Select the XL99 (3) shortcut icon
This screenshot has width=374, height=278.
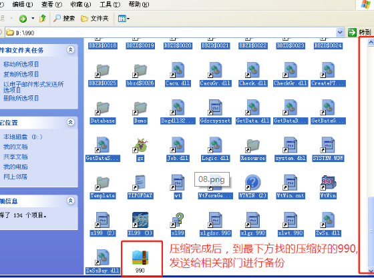coord(140,220)
